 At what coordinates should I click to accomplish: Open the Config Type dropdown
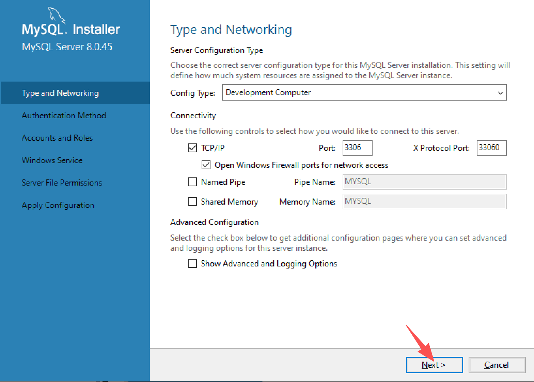coord(364,92)
